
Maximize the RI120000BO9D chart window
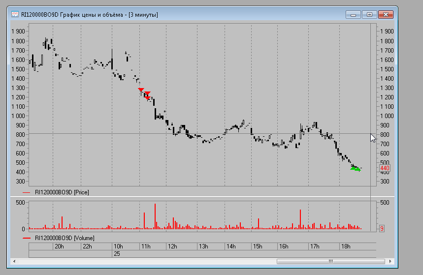pyautogui.click(x=369, y=15)
